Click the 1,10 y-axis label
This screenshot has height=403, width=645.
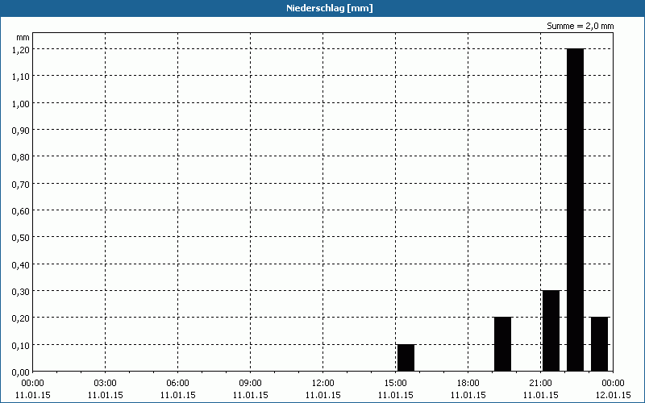point(21,76)
